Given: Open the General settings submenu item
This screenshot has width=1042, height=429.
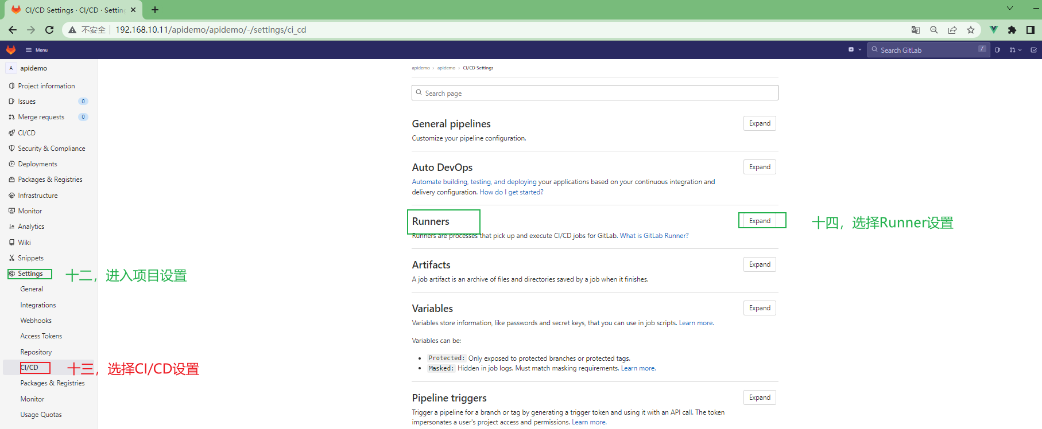Looking at the screenshot, I should point(32,289).
